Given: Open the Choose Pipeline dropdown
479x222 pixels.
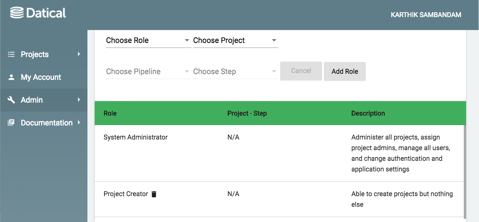Looking at the screenshot, I should [x=148, y=71].
